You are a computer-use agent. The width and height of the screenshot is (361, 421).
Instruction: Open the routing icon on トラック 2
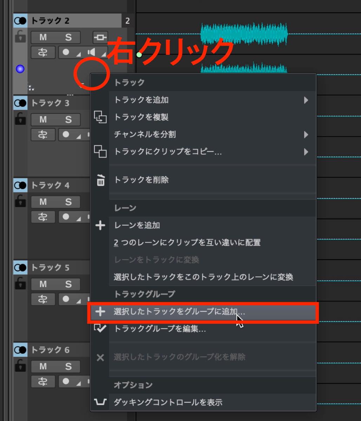[x=43, y=52]
